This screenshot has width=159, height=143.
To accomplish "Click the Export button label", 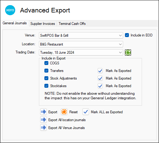I will (x=53, y=112).
